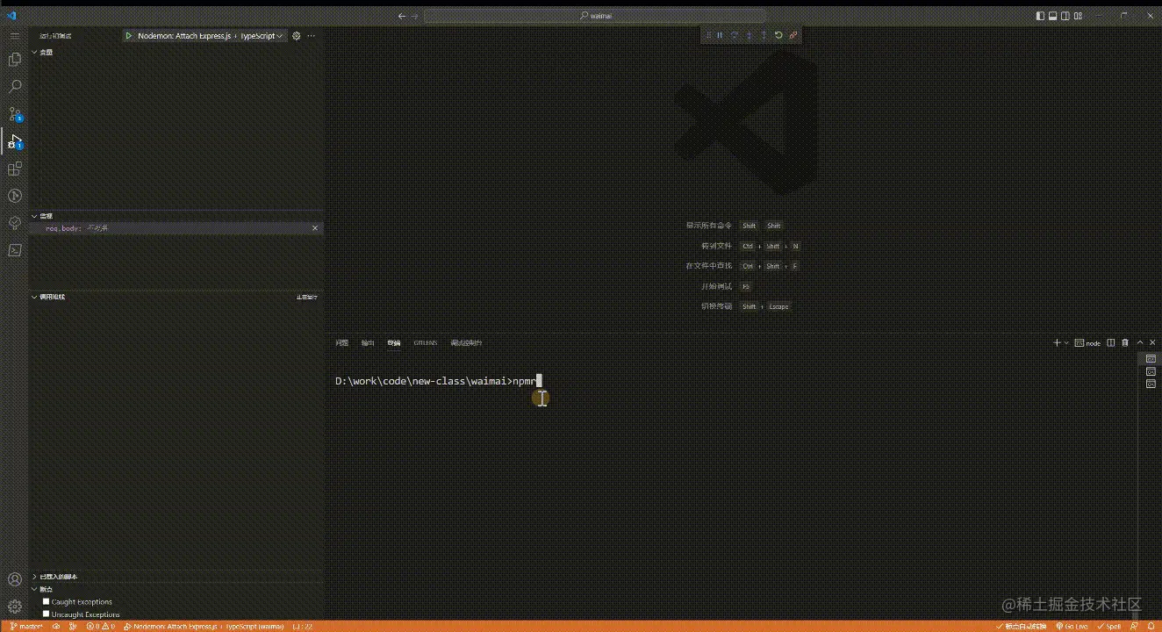1162x632 pixels.
Task: Enable the Caught Exceptions breakpoint
Action: click(x=47, y=602)
